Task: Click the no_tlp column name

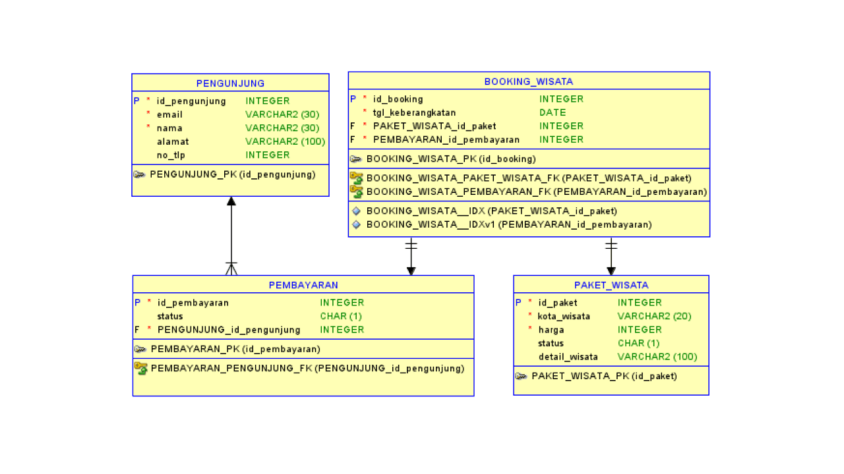Action: pyautogui.click(x=171, y=155)
